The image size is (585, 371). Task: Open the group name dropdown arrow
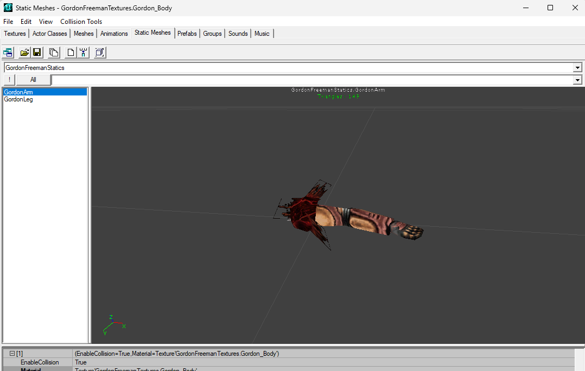coord(577,80)
